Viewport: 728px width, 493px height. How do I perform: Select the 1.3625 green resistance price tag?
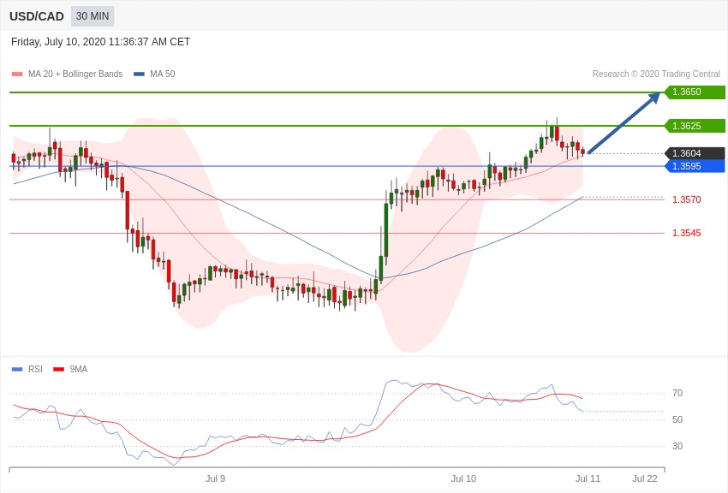click(x=695, y=126)
